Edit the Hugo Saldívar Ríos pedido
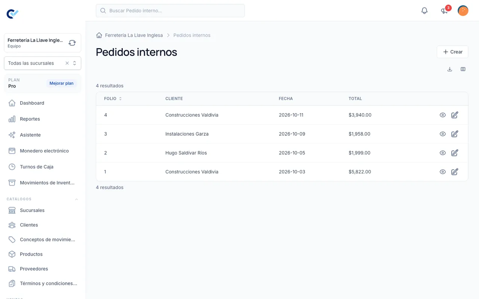The height and width of the screenshot is (299, 479). (455, 153)
